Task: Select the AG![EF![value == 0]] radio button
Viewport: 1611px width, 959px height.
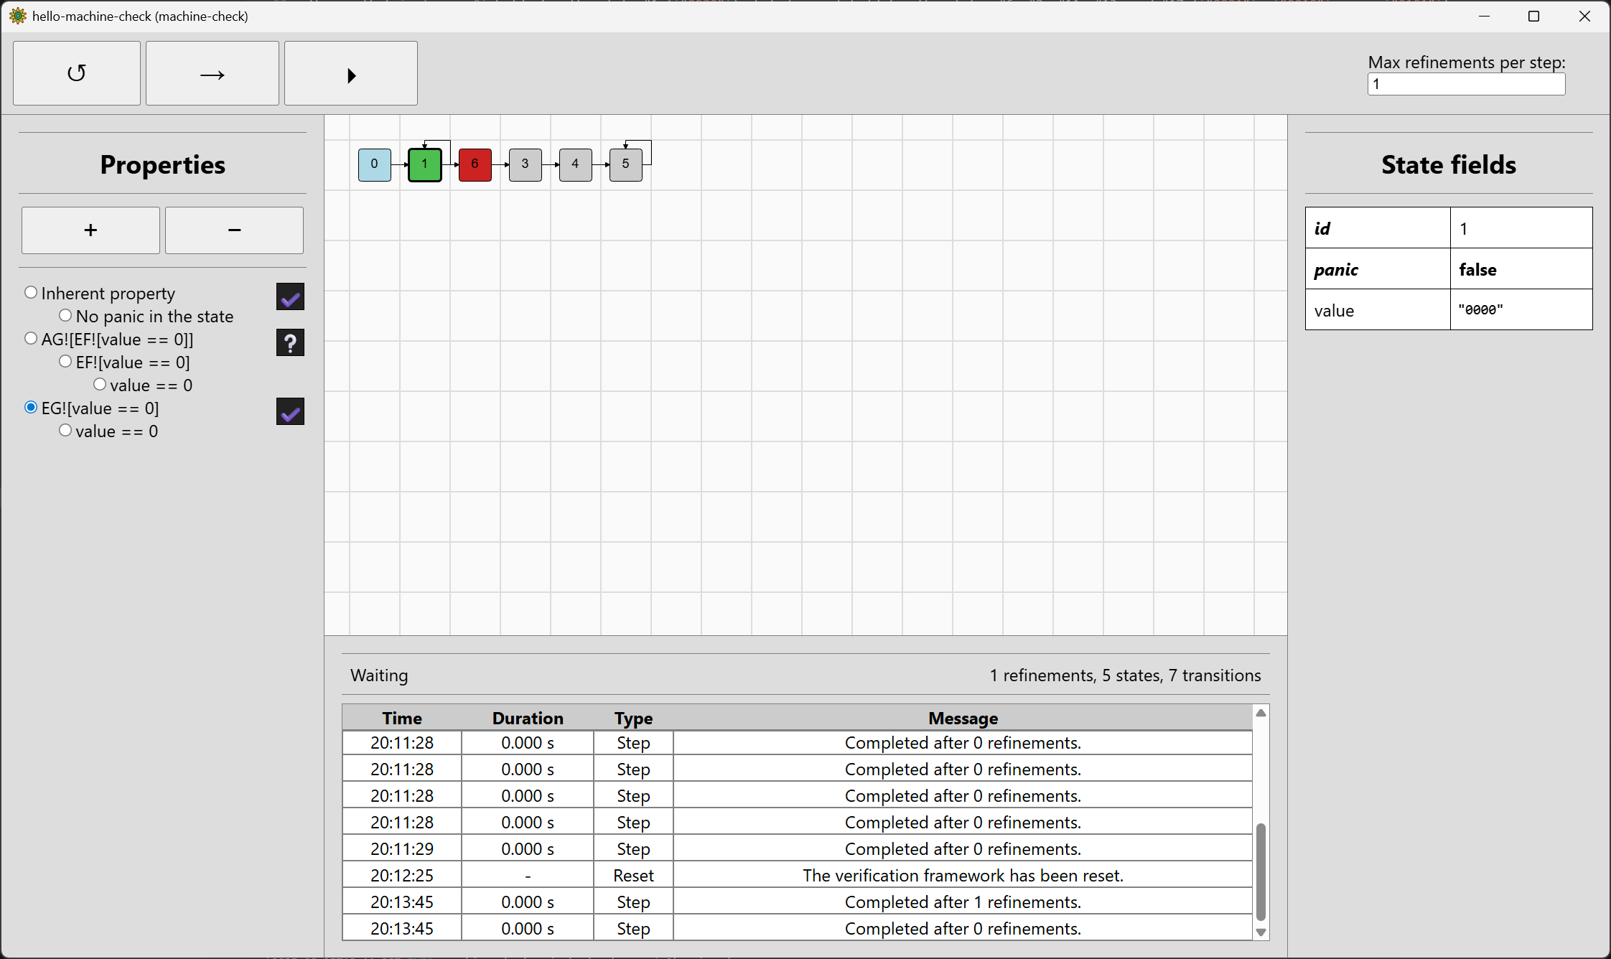Action: tap(31, 339)
